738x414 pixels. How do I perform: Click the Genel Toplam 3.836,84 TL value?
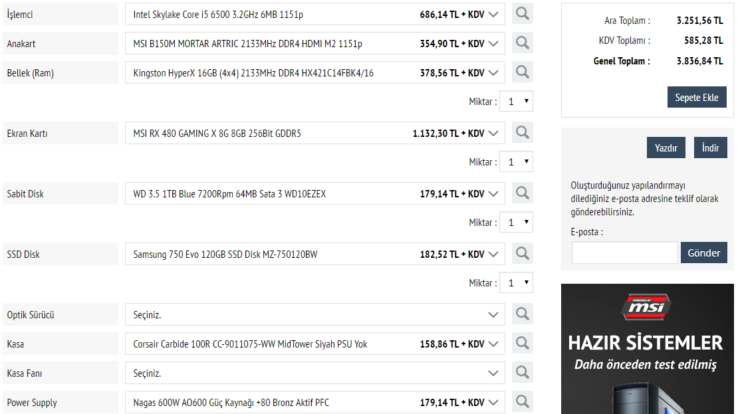tap(699, 60)
